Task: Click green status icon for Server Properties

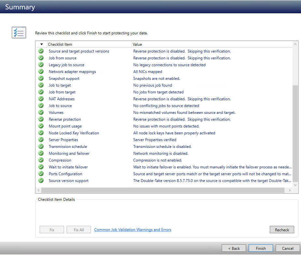Action: pos(41,140)
